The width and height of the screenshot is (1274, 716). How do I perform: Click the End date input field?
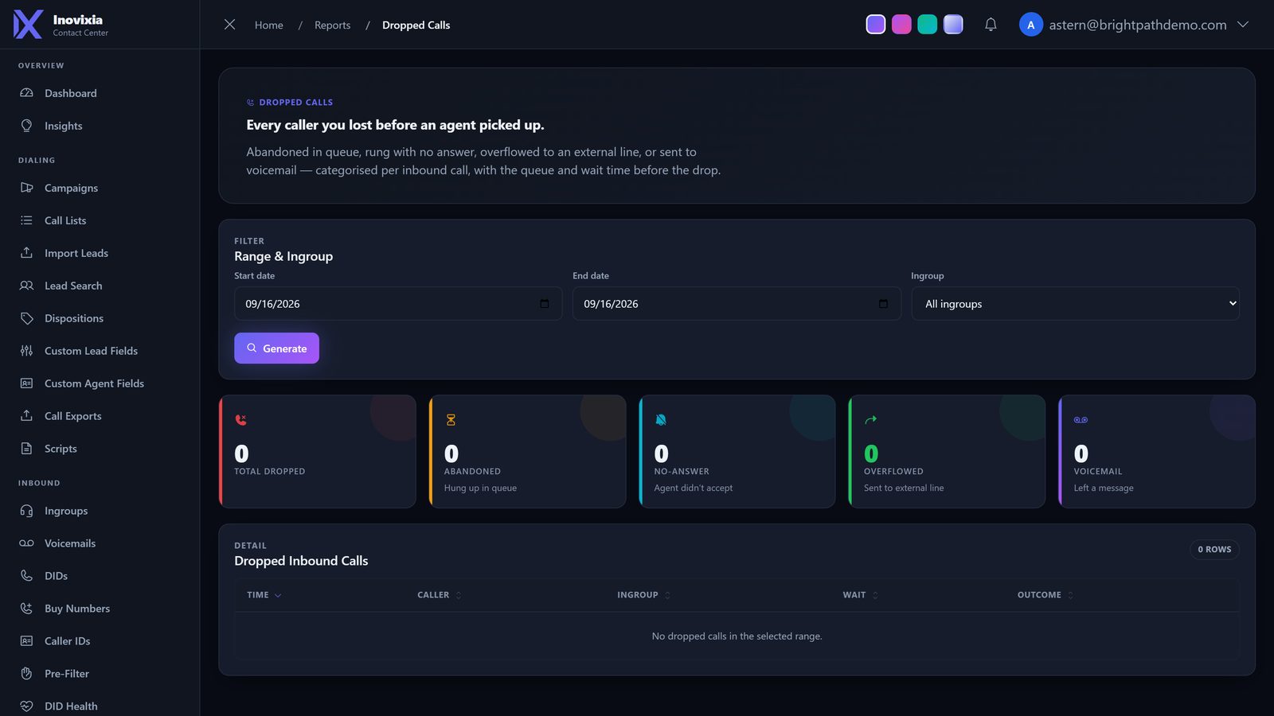737,304
